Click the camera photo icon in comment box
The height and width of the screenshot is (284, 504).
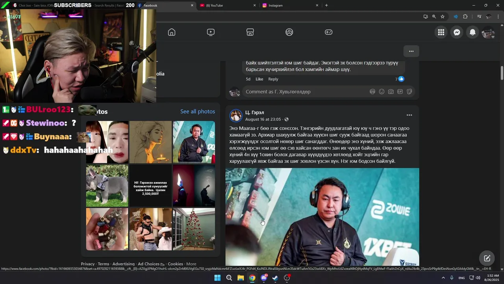(391, 92)
